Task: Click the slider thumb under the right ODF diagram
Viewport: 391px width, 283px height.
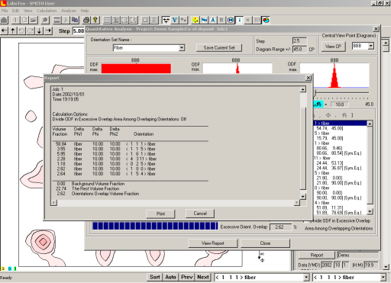Action: point(315,93)
